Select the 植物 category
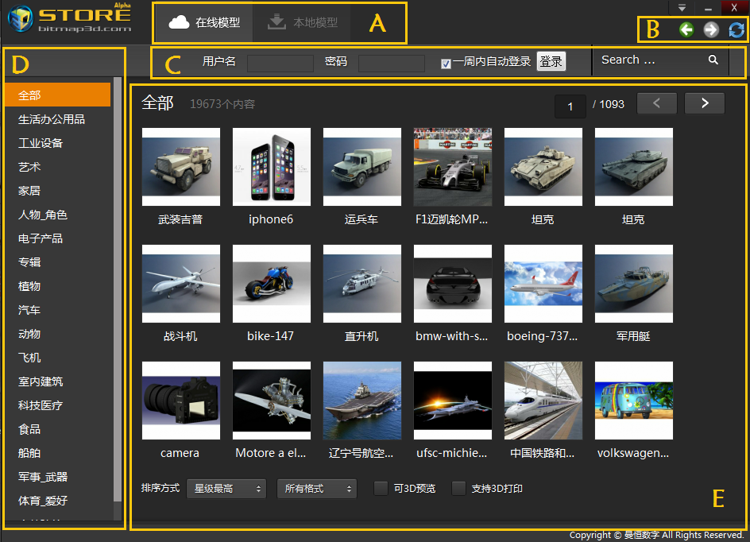 pyautogui.click(x=57, y=286)
